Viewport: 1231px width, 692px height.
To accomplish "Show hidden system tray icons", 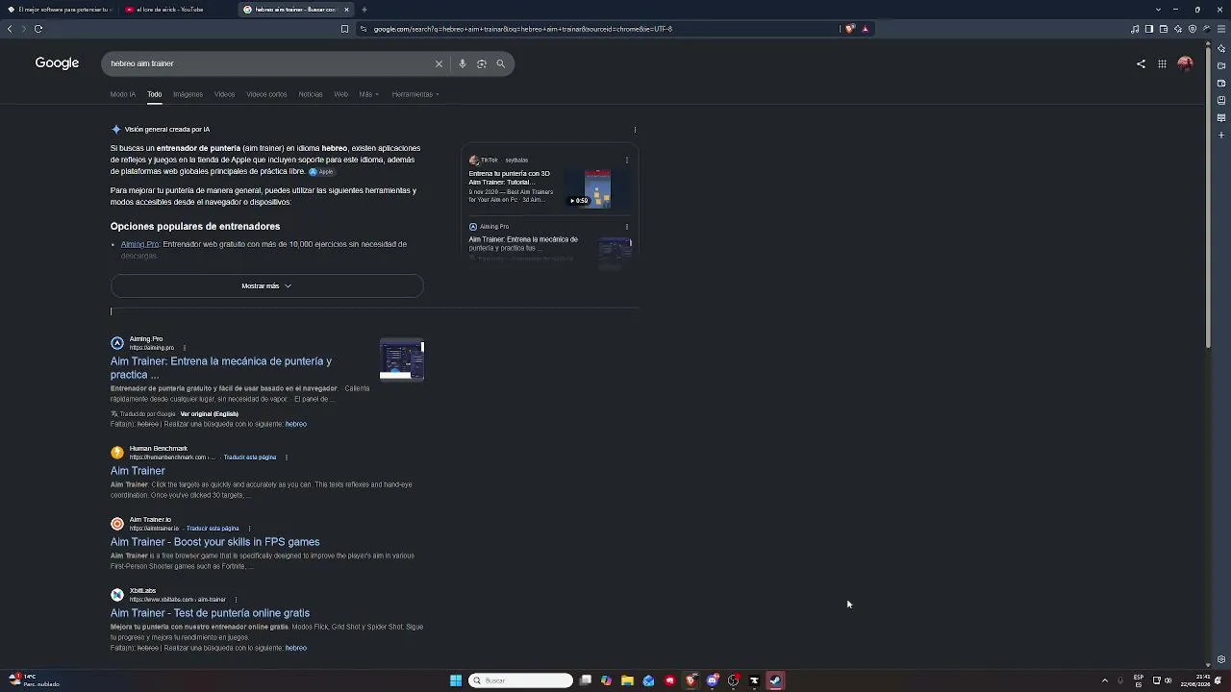I will tap(1104, 680).
